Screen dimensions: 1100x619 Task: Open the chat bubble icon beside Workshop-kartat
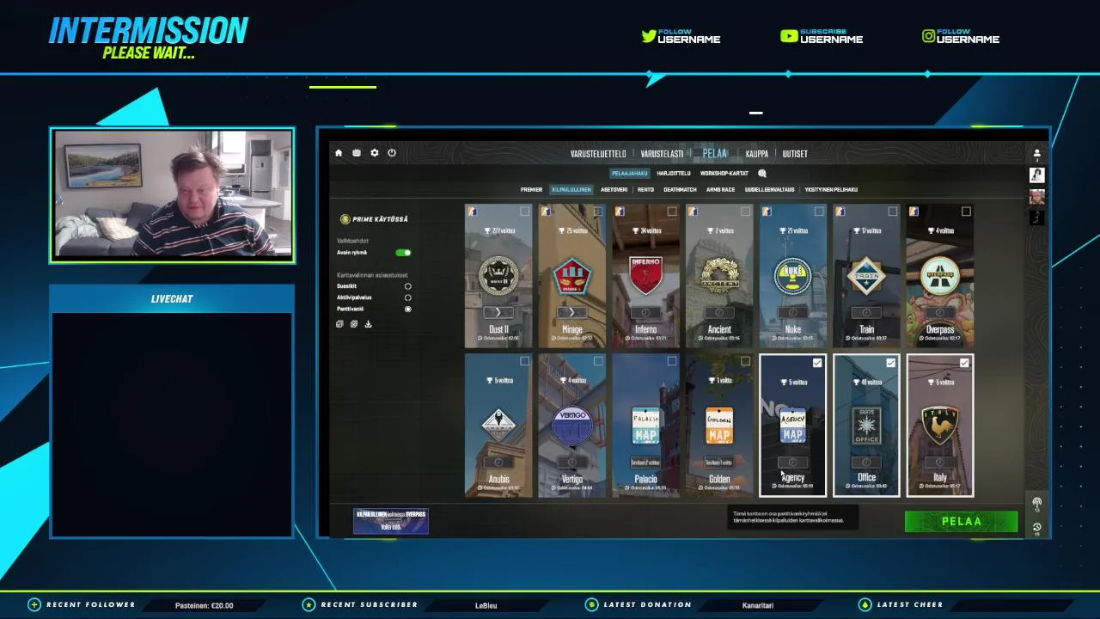762,174
